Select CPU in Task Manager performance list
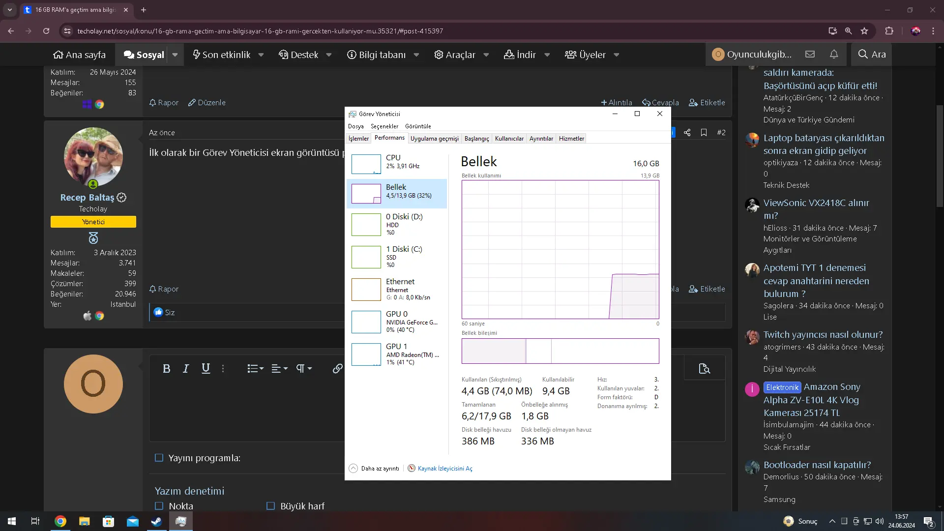 click(397, 164)
